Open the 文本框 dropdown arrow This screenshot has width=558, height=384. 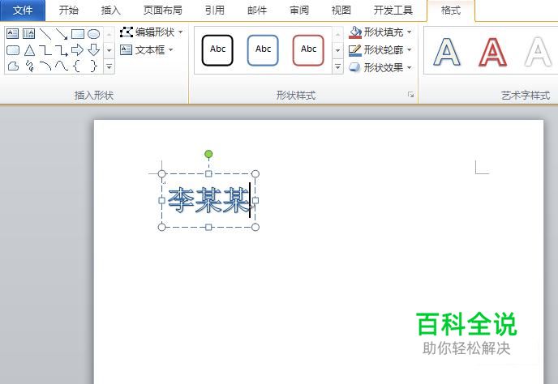tap(171, 50)
